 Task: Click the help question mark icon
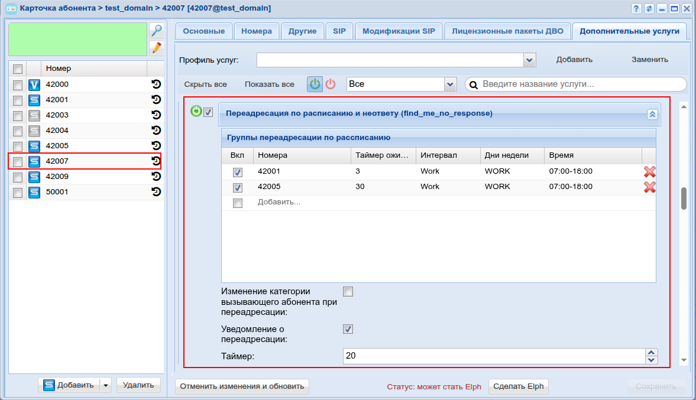click(x=636, y=8)
